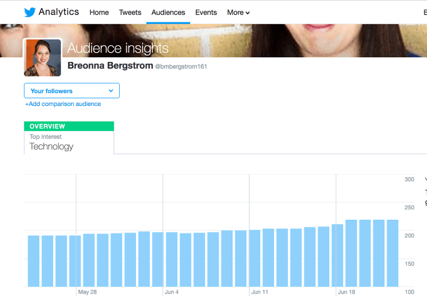Open the Home tab

point(99,13)
